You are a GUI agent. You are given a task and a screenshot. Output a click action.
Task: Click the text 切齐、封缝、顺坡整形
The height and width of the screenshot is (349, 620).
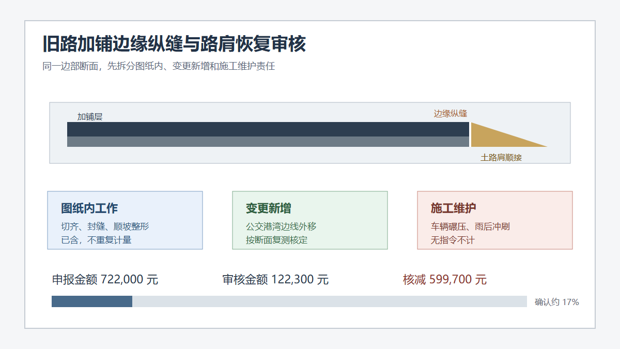click(105, 226)
